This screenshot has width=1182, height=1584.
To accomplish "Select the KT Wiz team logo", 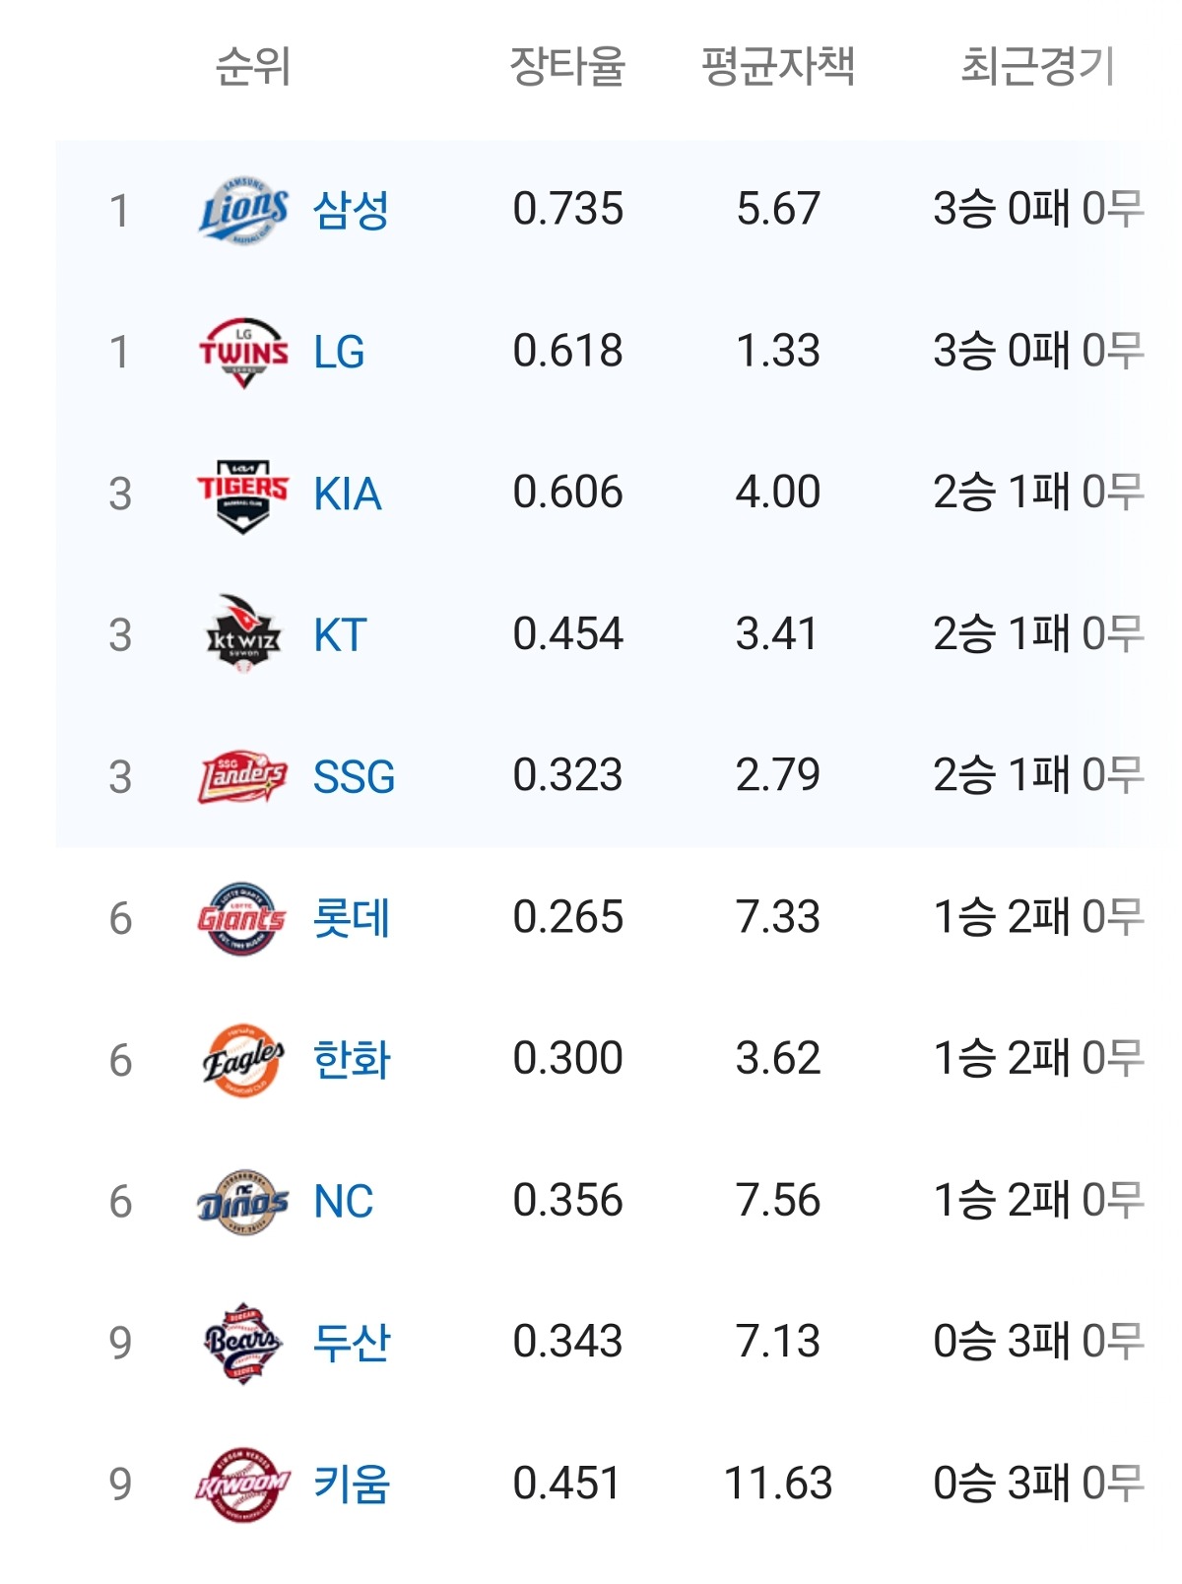I will coord(242,635).
